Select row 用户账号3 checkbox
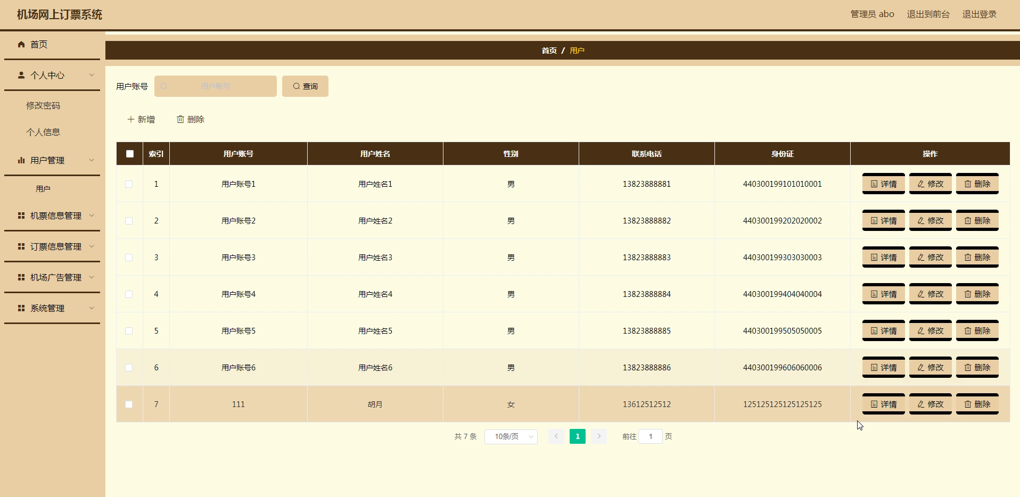This screenshot has height=497, width=1020. (129, 258)
